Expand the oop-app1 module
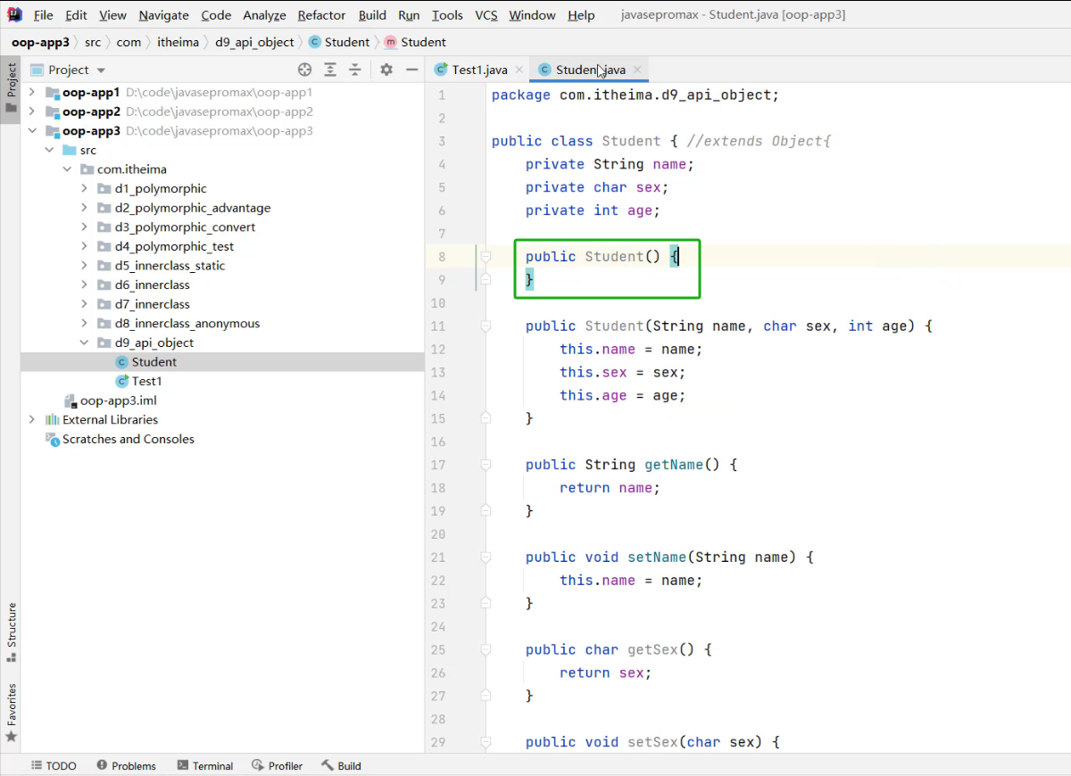The image size is (1071, 776). (x=32, y=92)
